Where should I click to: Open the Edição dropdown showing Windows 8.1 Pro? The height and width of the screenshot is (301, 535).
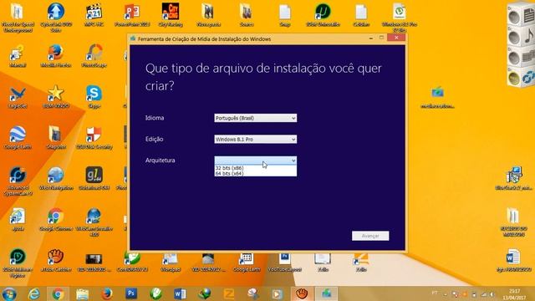[255, 140]
